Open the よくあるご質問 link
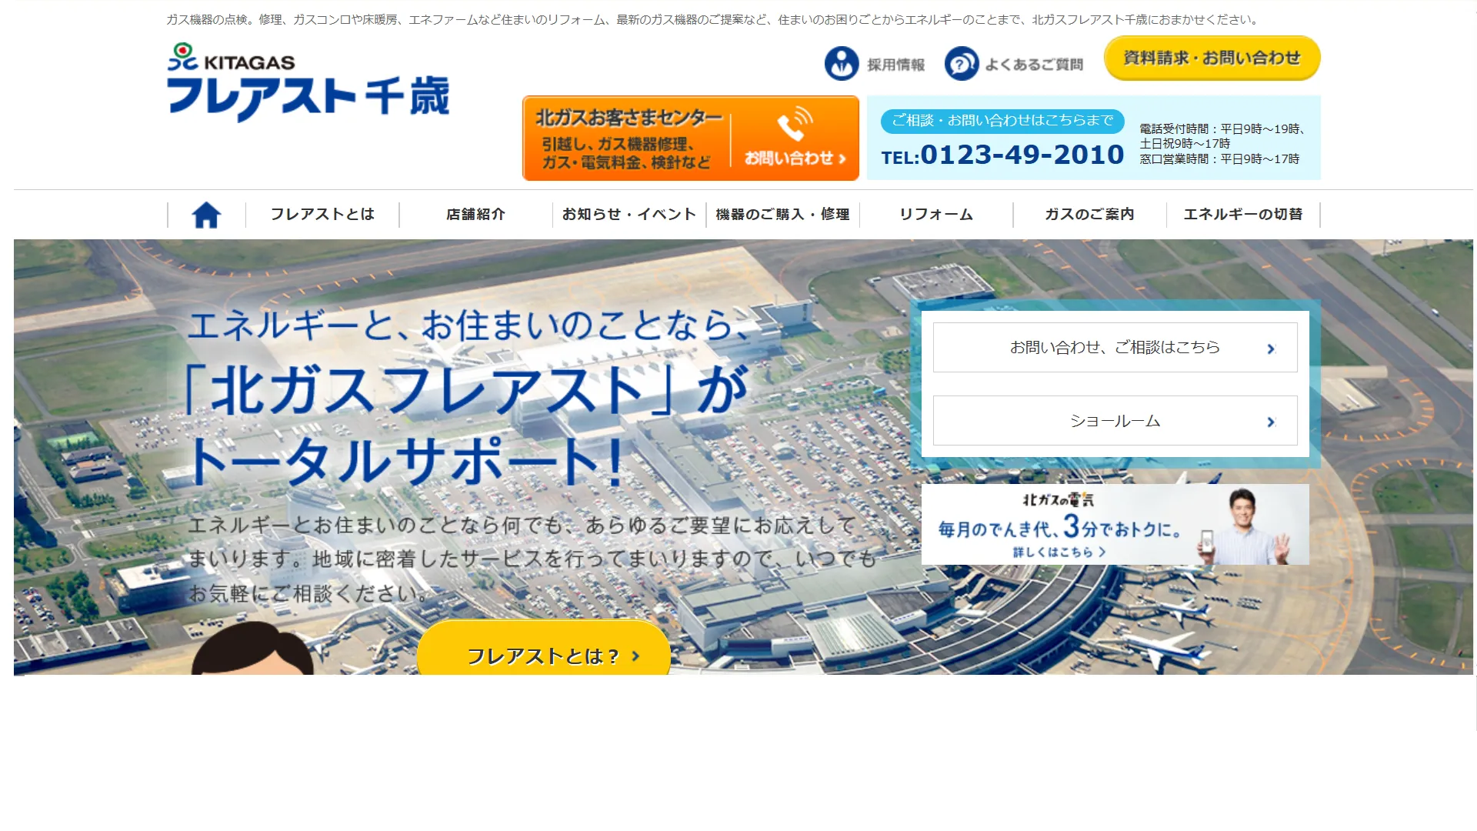Image resolution: width=1477 pixels, height=831 pixels. 1014,64
